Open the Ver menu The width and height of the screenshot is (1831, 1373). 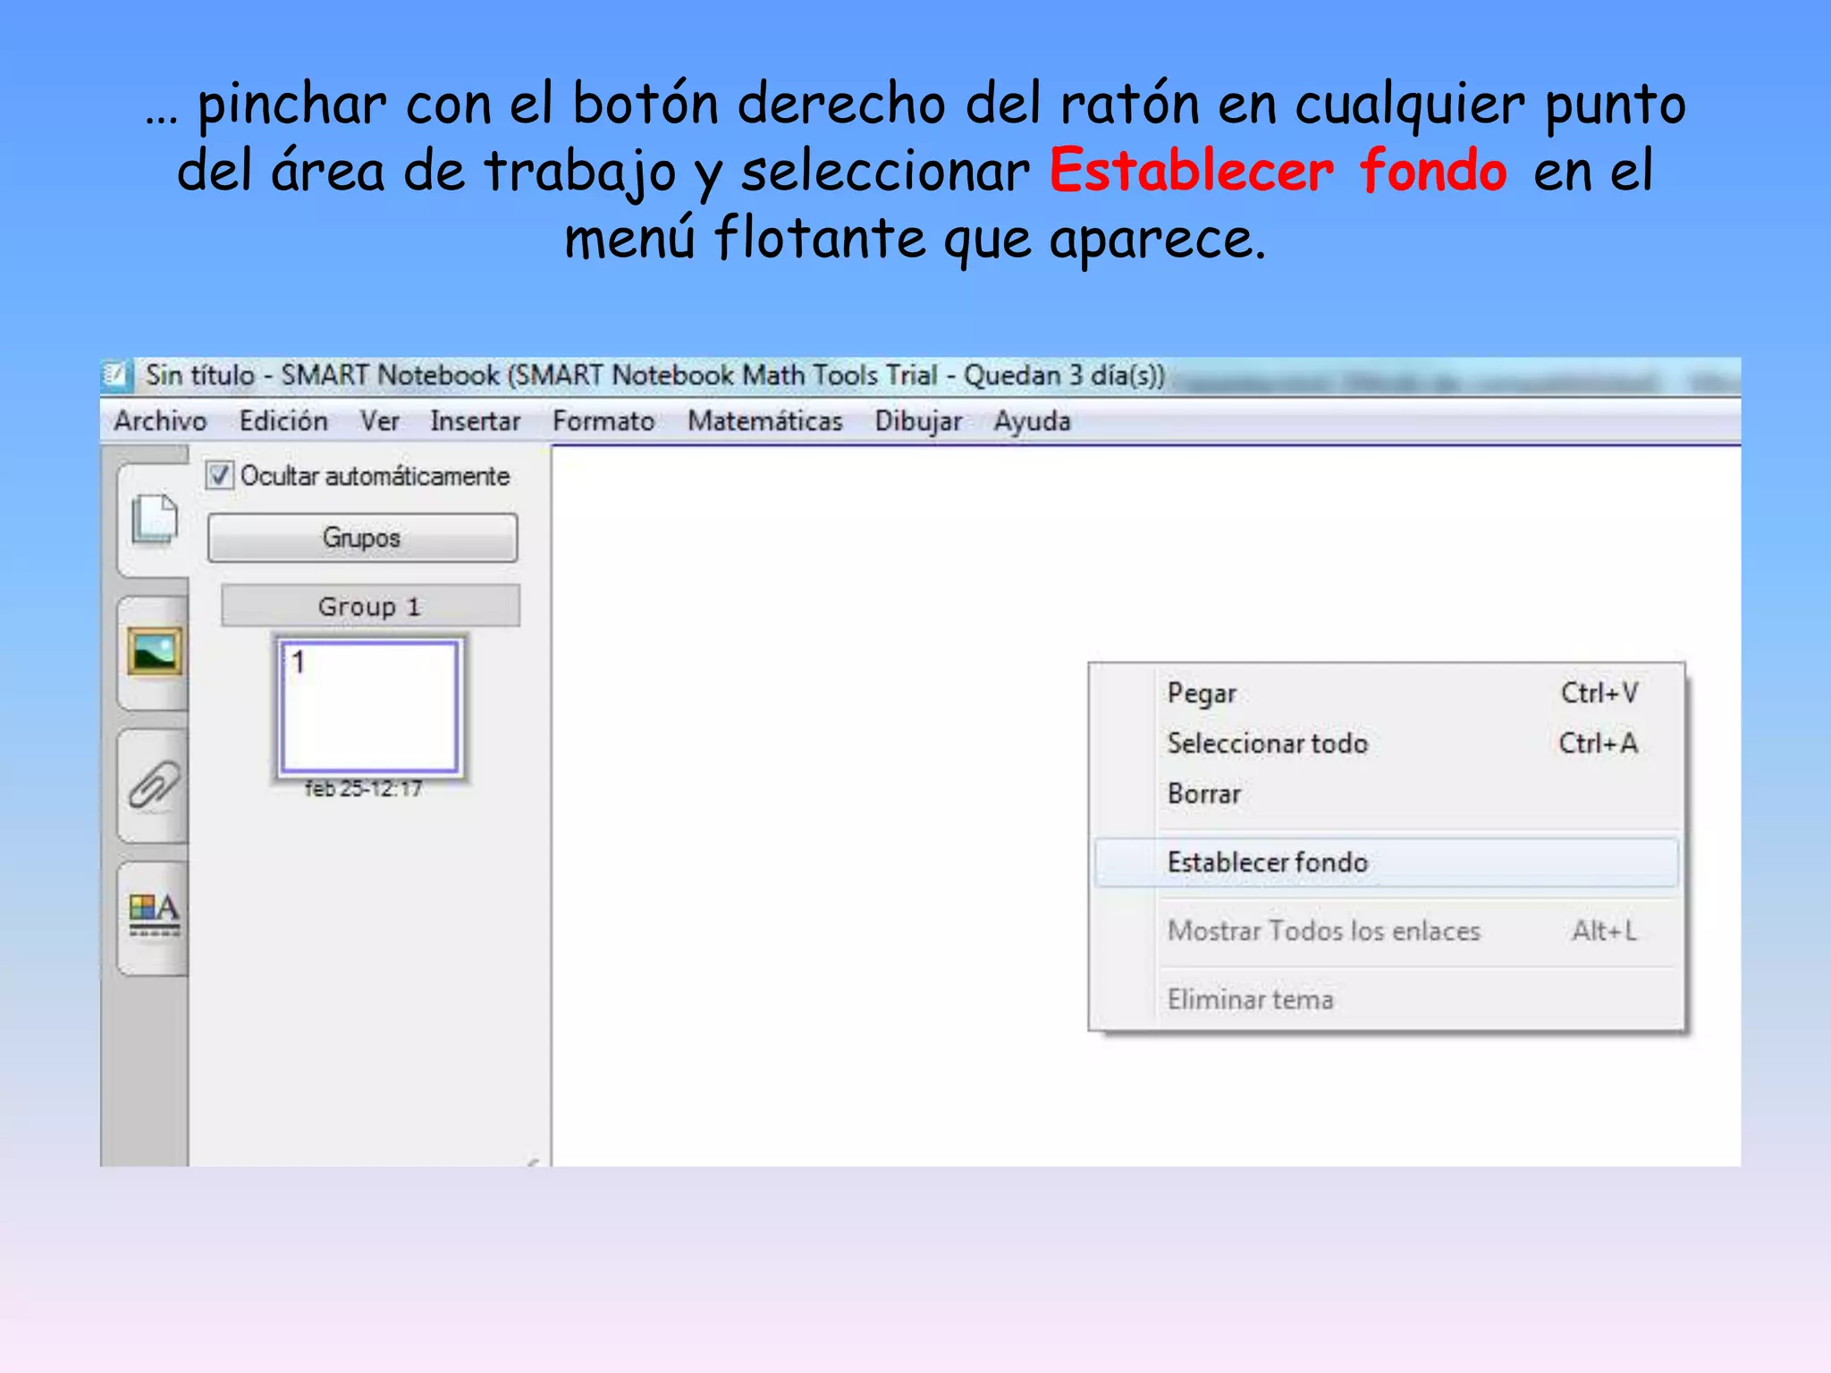coord(379,421)
